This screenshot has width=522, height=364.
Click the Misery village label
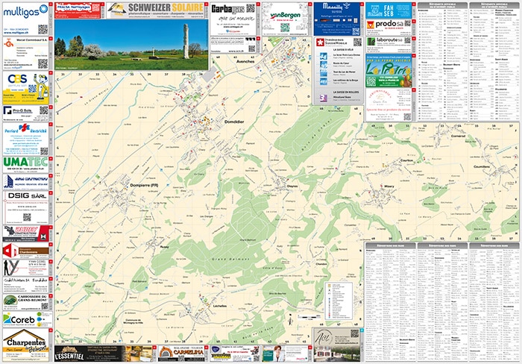point(389,186)
